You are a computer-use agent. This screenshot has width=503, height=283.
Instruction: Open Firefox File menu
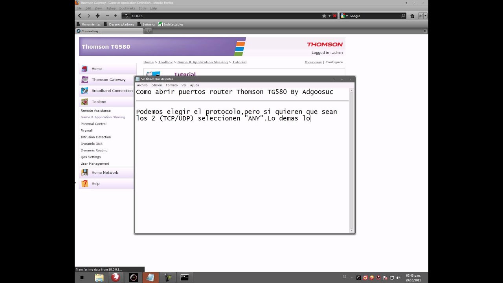pyautogui.click(x=79, y=8)
